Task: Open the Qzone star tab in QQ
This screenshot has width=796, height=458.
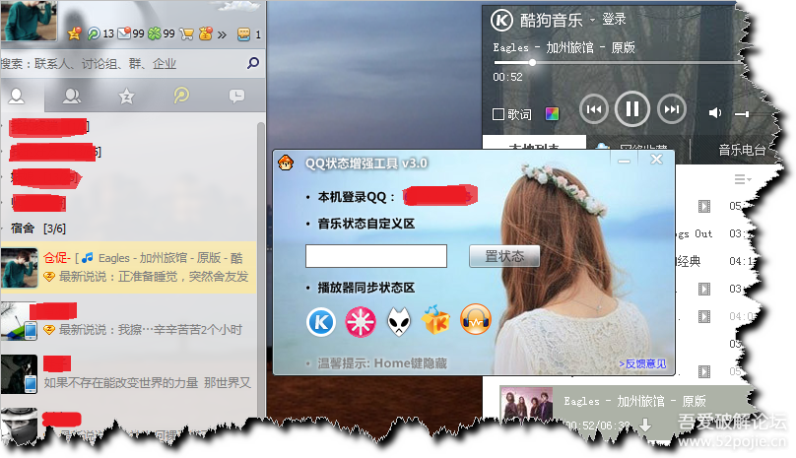Action: pos(126,96)
